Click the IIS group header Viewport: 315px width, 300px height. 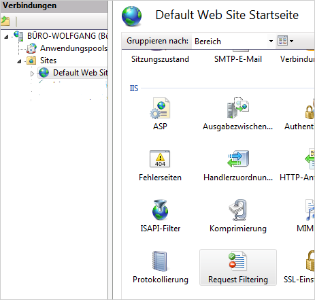134,88
